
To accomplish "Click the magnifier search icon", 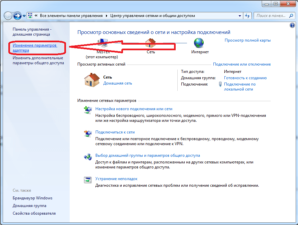I will pyautogui.click(x=291, y=16).
